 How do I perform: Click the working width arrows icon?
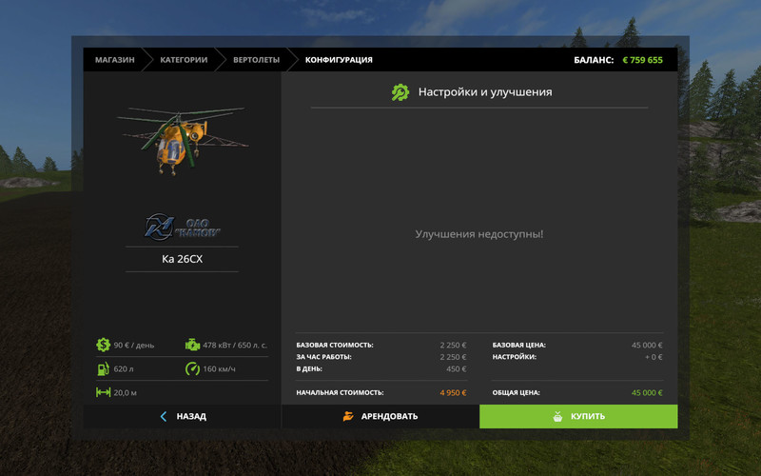tap(104, 392)
